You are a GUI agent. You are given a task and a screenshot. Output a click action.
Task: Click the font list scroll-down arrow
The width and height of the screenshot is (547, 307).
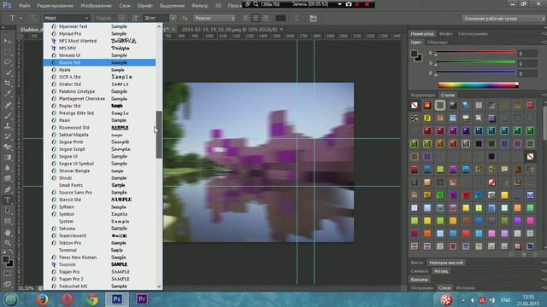(x=159, y=287)
